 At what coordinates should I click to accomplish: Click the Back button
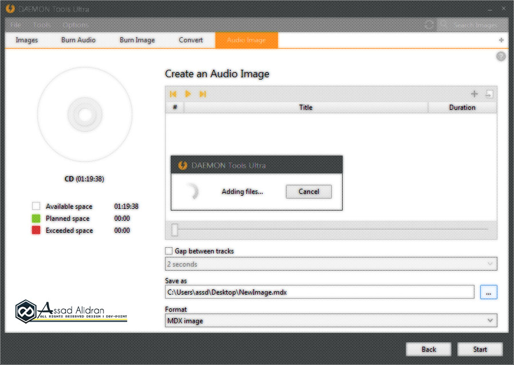click(x=429, y=350)
